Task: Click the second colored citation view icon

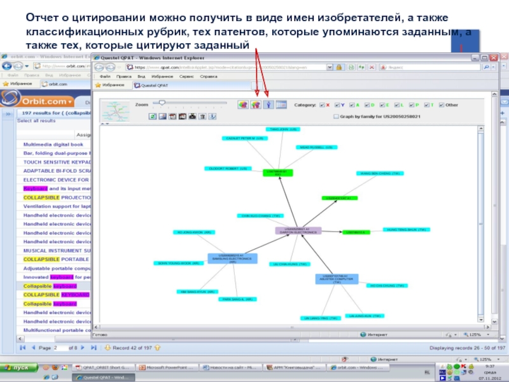Action: [x=256, y=104]
